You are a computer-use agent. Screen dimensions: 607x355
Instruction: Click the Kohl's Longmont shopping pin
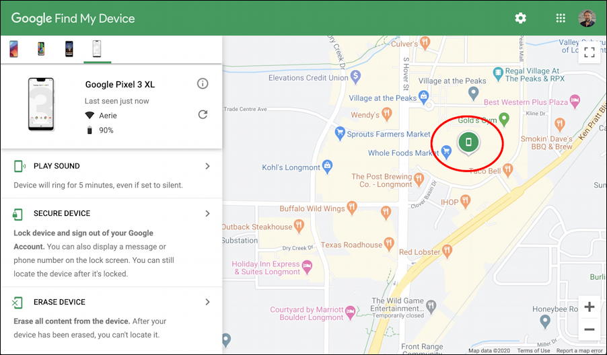[327, 167]
